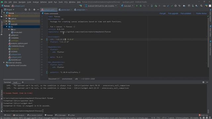Open the AVD Manager device icon

click(193, 6)
